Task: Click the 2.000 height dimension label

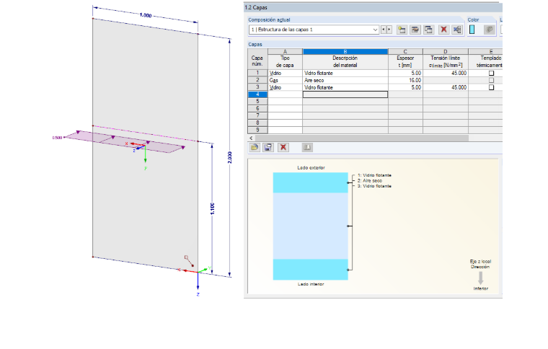Action: [229, 157]
